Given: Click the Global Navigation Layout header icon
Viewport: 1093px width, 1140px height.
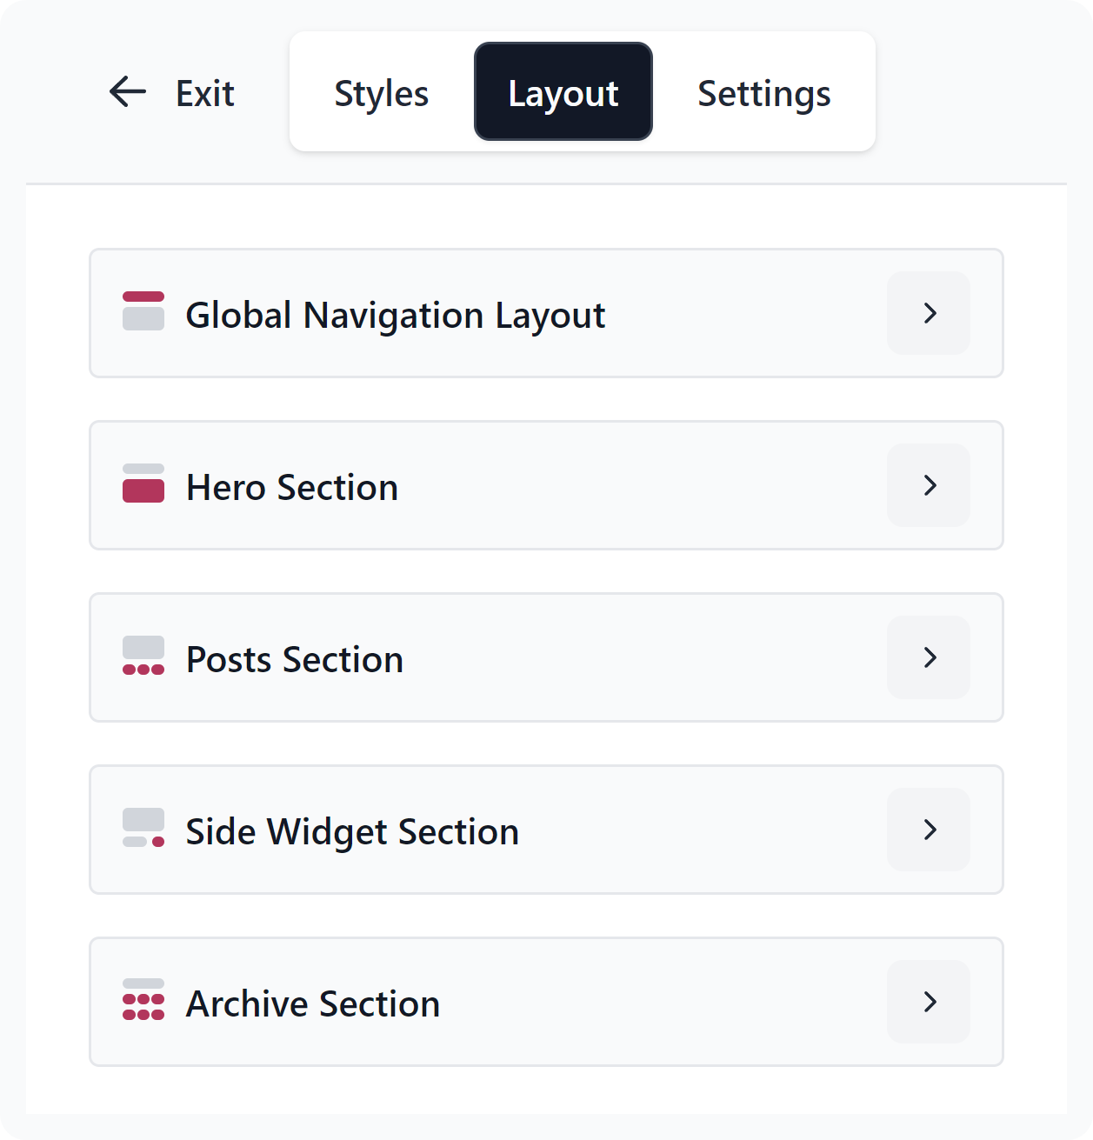Looking at the screenshot, I should [143, 313].
